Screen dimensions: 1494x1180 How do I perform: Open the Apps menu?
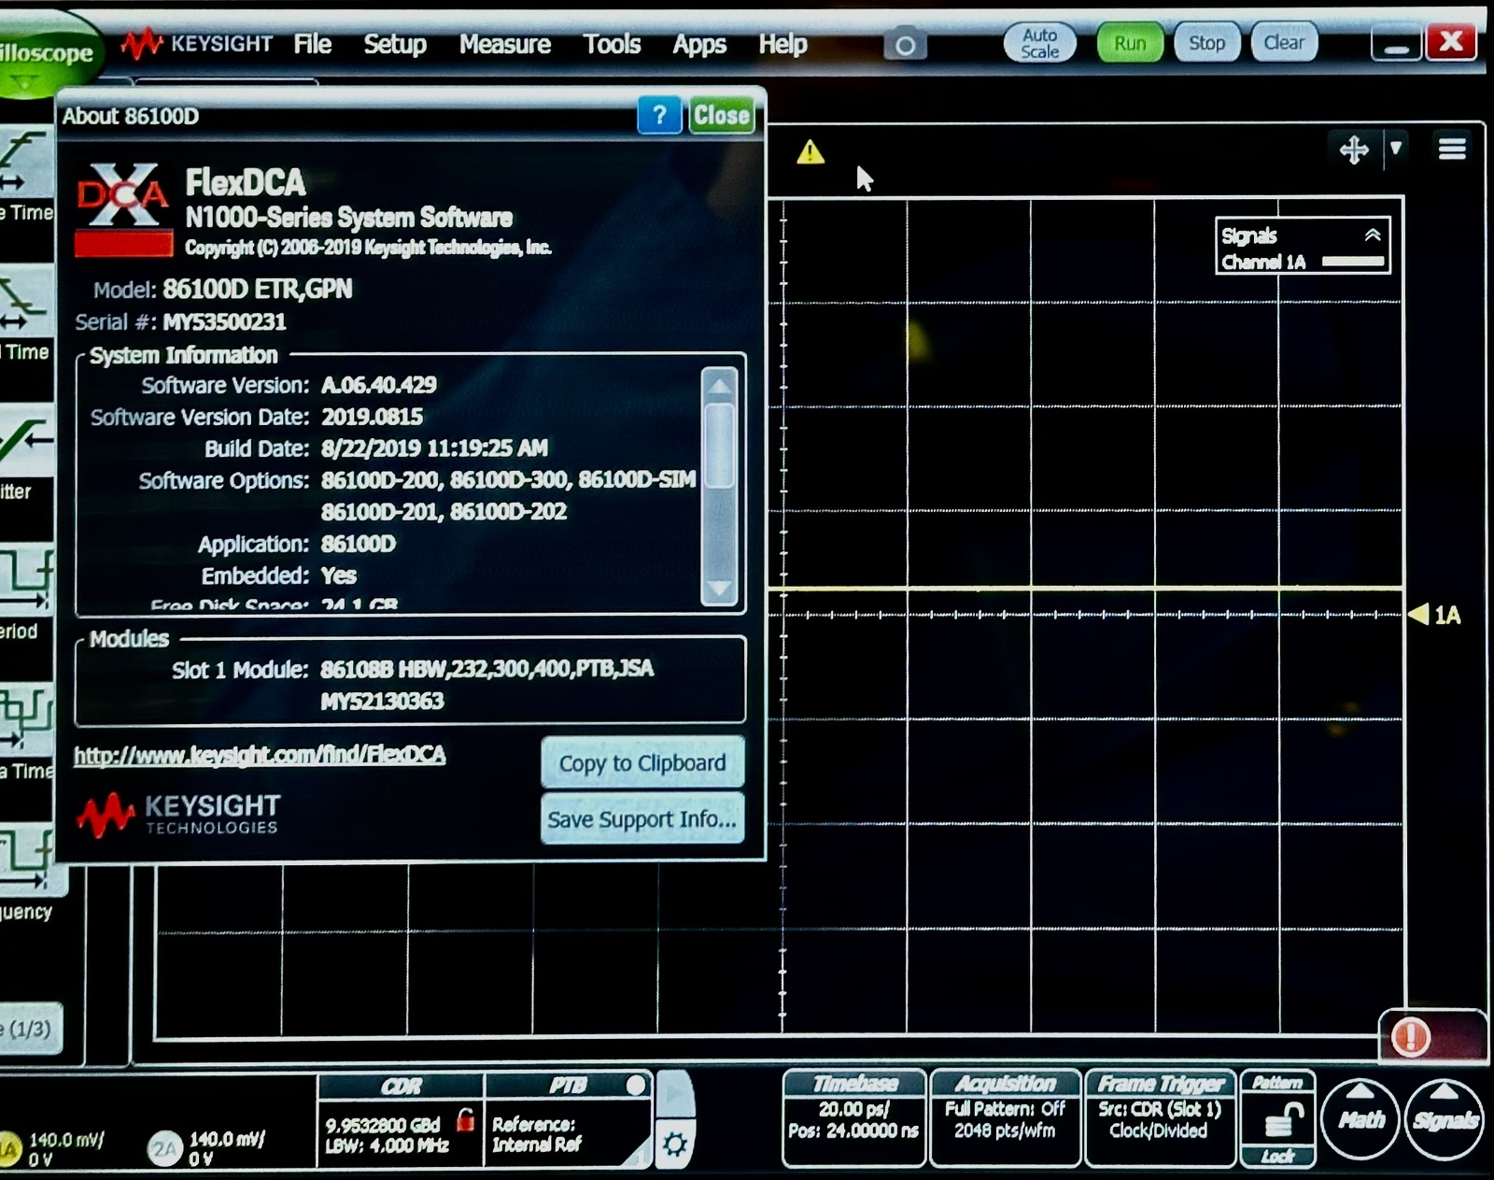[x=699, y=44]
